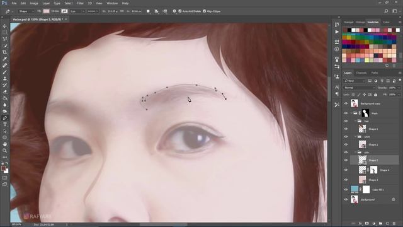Select the Rectangular Marquee tool
The height and width of the screenshot is (227, 403).
(x=4, y=33)
